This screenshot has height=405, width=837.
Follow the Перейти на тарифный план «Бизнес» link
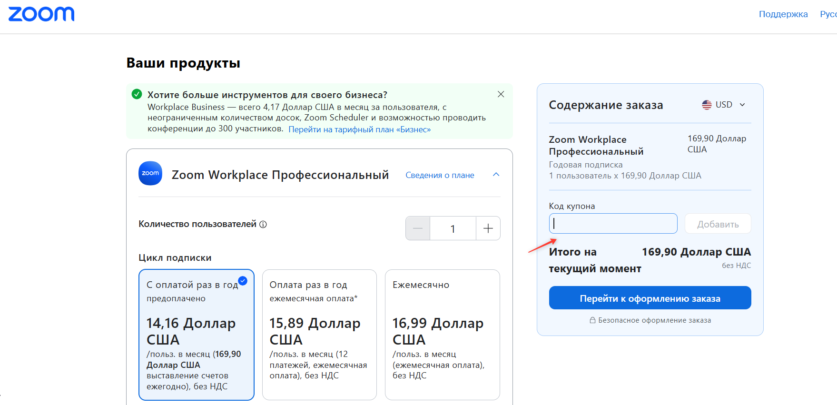(x=359, y=129)
